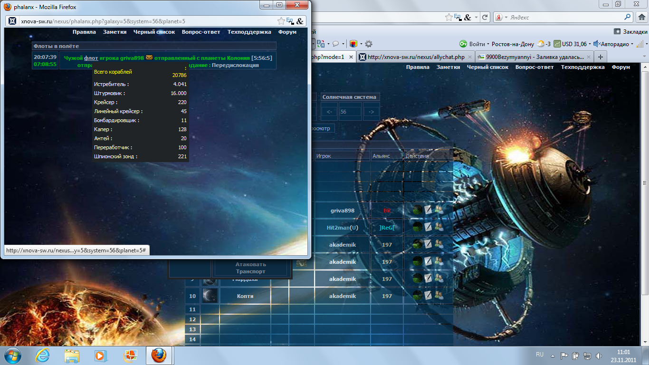
Task: Click the phalanx window language indicator icon
Action: (x=290, y=21)
